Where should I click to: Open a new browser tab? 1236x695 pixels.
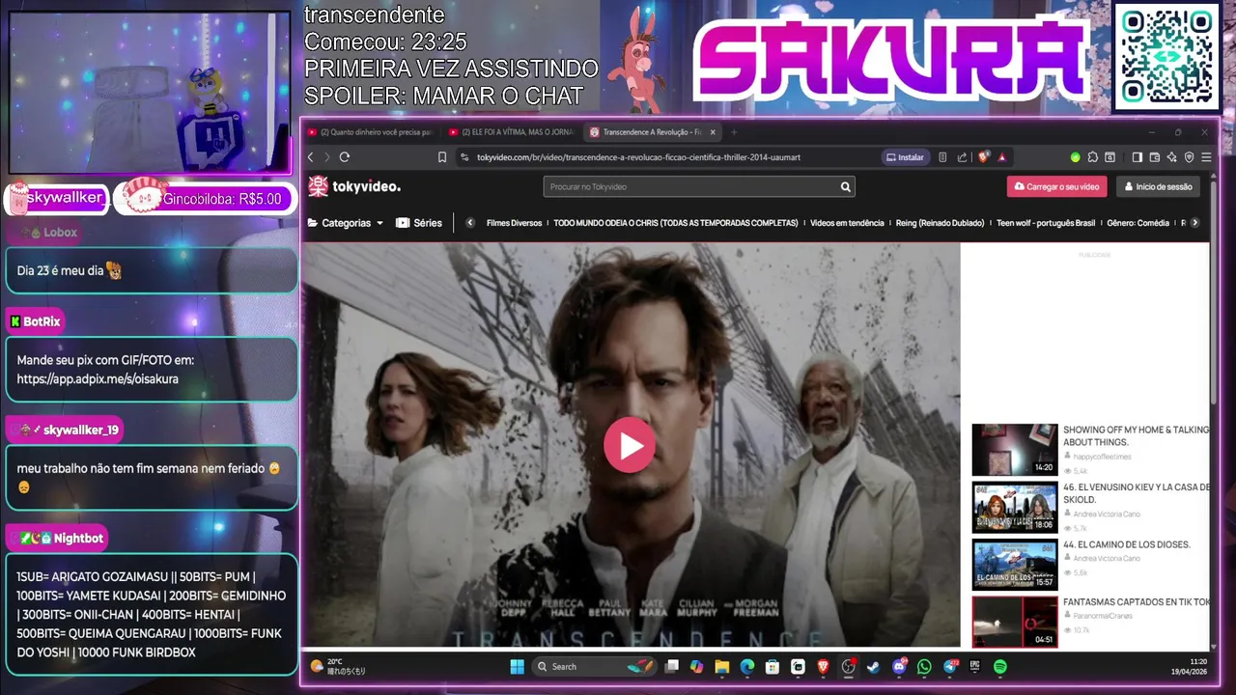point(734,132)
